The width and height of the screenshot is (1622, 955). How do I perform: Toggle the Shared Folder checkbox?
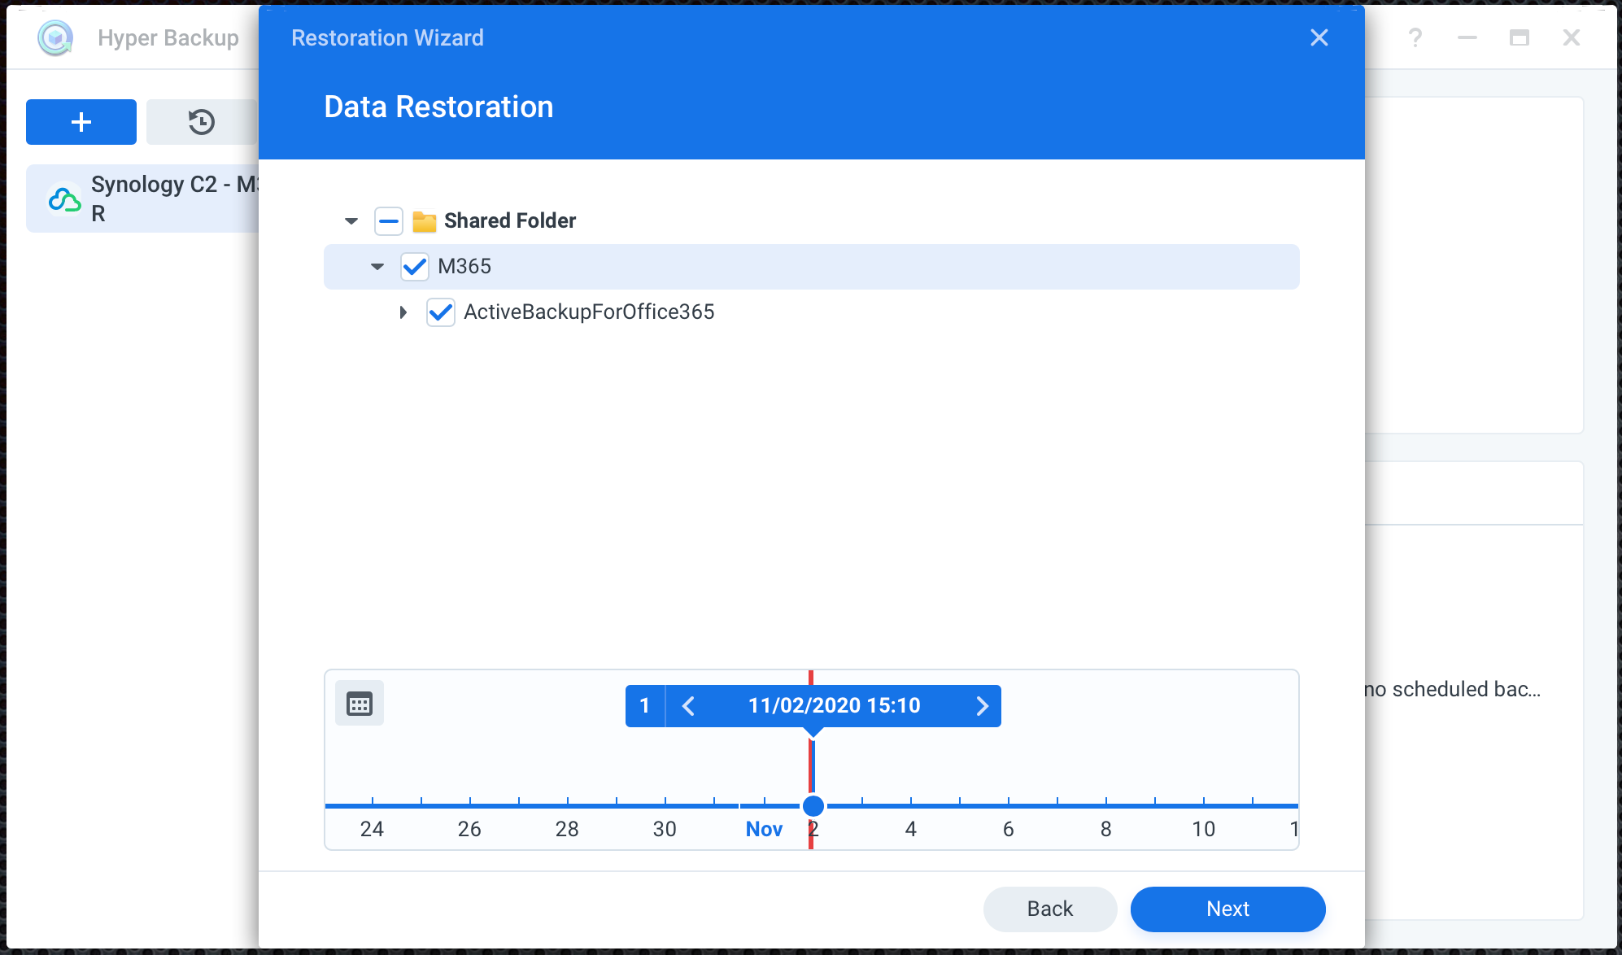(x=389, y=221)
